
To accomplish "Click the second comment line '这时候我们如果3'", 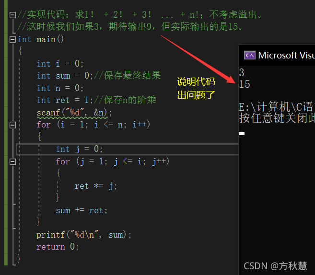I will click(130, 26).
